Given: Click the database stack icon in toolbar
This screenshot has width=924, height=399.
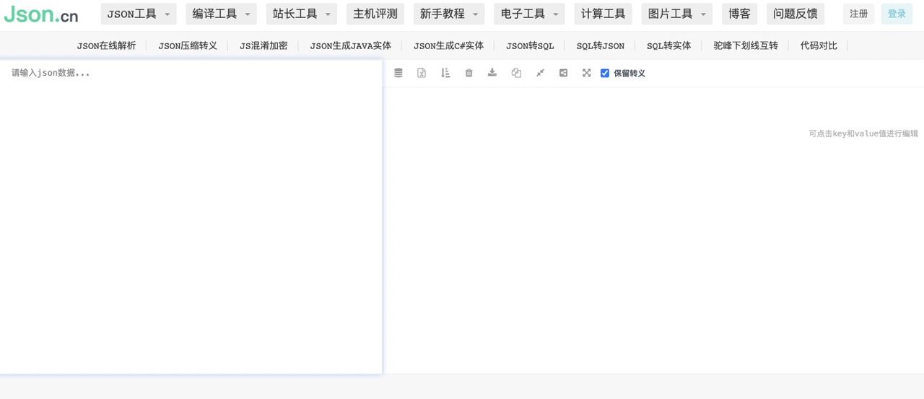Looking at the screenshot, I should click(398, 73).
